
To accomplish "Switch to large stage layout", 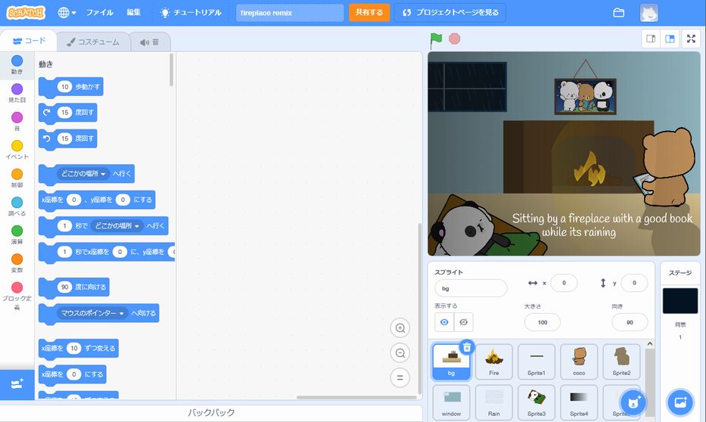I will tap(670, 39).
